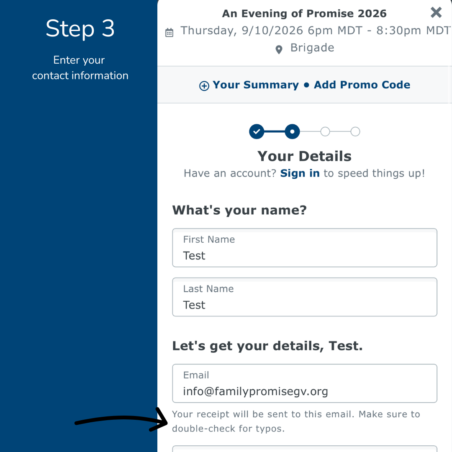The width and height of the screenshot is (452, 452).
Task: Select the fourth progress step circle
Action: click(355, 131)
